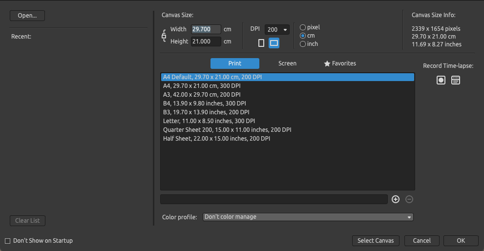Add canvas preset with plus icon

click(x=396, y=199)
